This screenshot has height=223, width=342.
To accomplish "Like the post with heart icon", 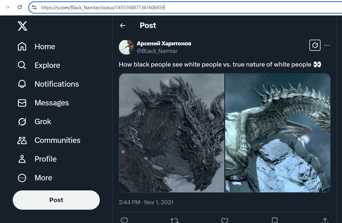I will [225, 220].
